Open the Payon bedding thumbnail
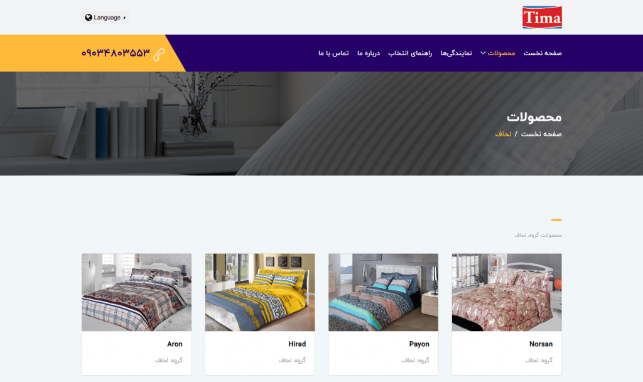 (383, 292)
